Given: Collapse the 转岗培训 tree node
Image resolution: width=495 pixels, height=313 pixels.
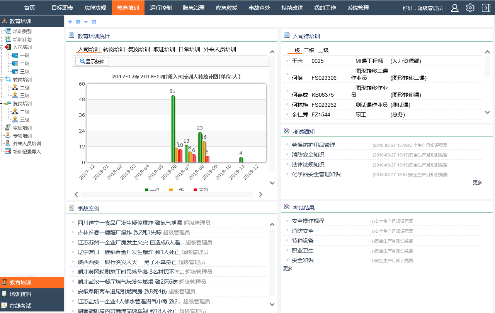Looking at the screenshot, I should (2, 80).
